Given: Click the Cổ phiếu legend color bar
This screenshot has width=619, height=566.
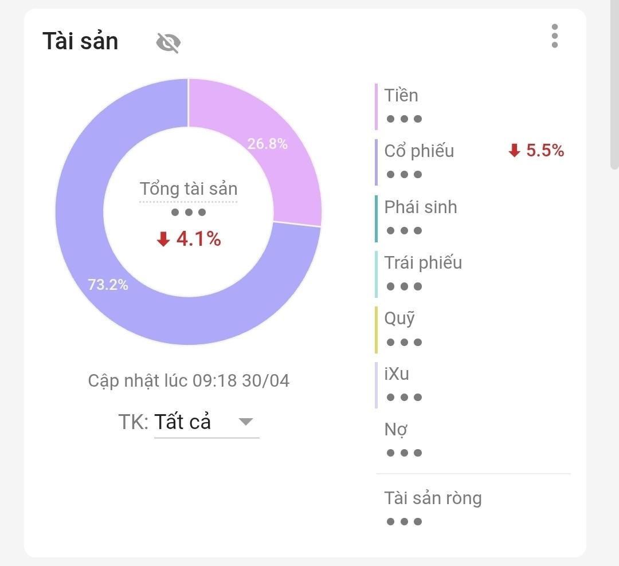Looking at the screenshot, I should click(376, 162).
